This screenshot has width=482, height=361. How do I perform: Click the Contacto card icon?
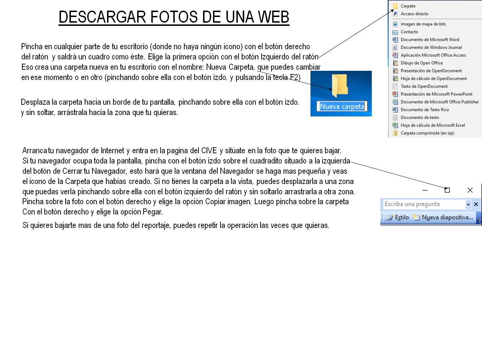[395, 32]
